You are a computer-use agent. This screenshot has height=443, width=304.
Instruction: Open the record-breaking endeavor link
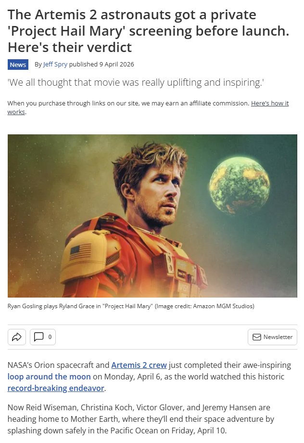tap(56, 388)
